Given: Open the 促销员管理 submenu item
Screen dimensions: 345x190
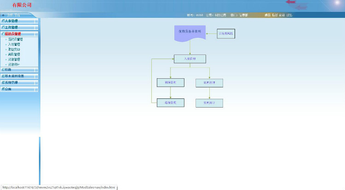Looking at the screenshot, I should click(15, 39).
